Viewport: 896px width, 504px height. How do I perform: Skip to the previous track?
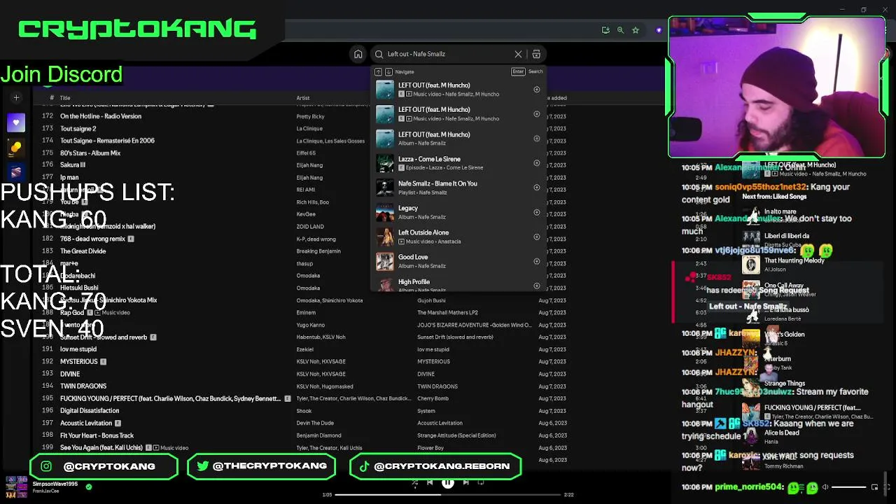pyautogui.click(x=430, y=482)
